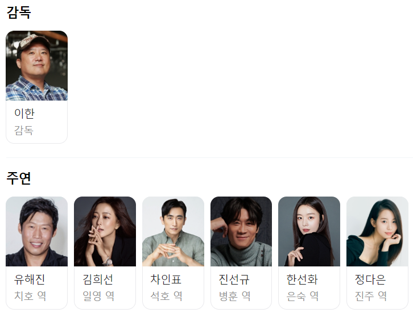Select the role label 일영 역
The image size is (413, 313).
pos(98,296)
